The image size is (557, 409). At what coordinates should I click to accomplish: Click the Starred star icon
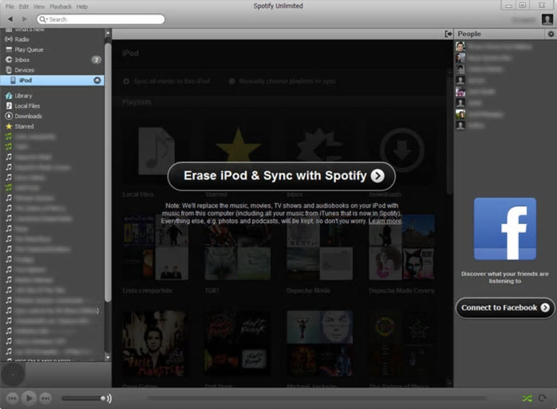pos(9,127)
